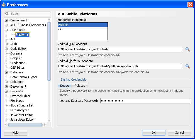Switch to the Release signing tab
The image size is (195, 139).
pyautogui.click(x=80, y=86)
